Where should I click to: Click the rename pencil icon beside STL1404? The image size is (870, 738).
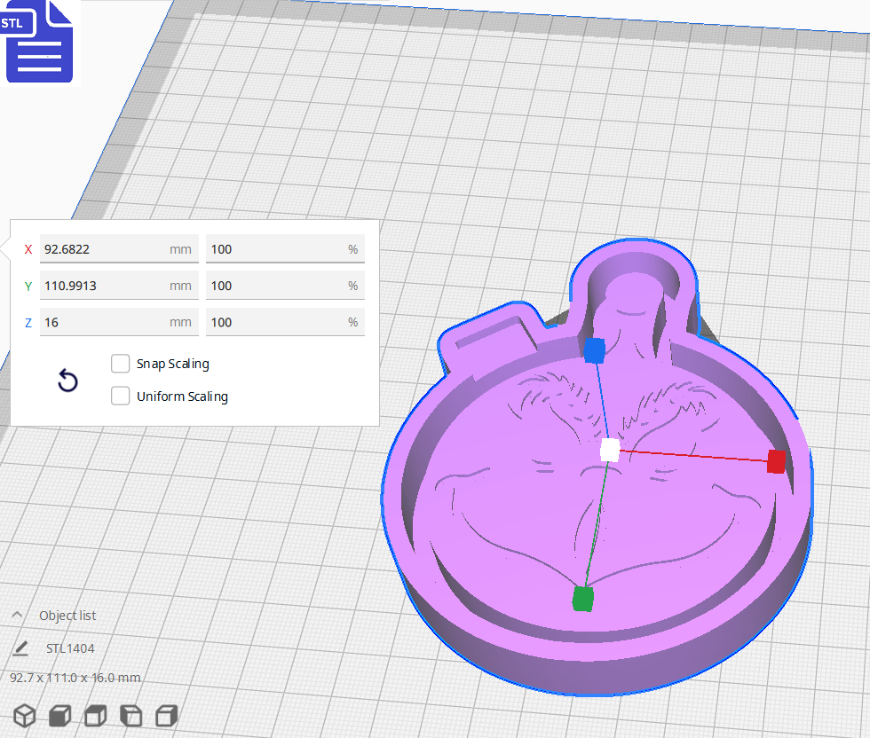tap(21, 648)
